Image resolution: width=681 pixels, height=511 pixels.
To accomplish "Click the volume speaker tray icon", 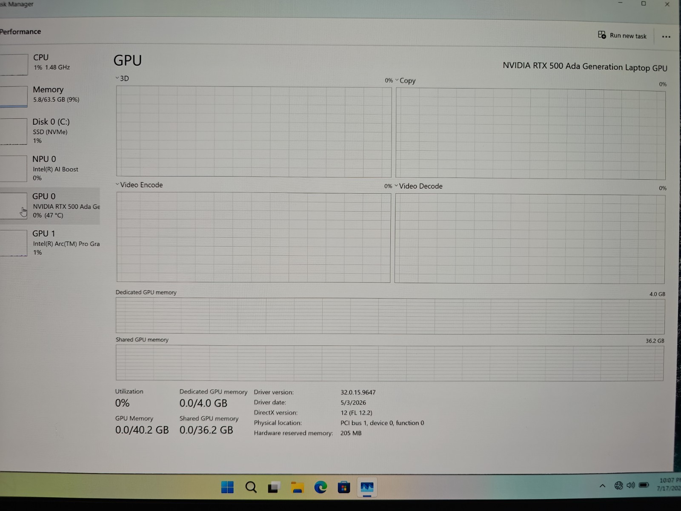I will [x=631, y=485].
